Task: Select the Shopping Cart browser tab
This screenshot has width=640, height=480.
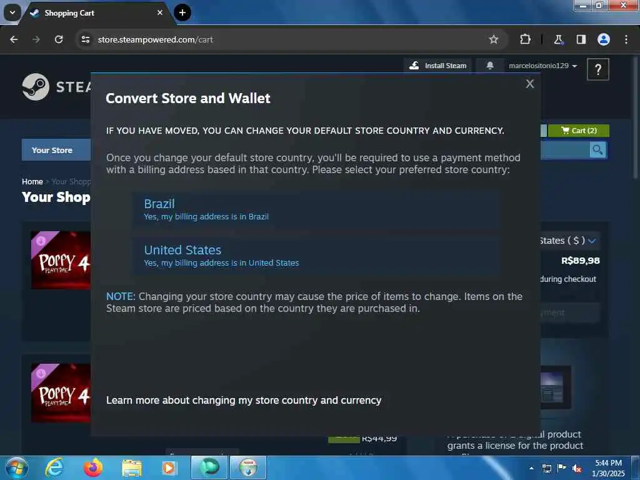Action: click(x=97, y=13)
